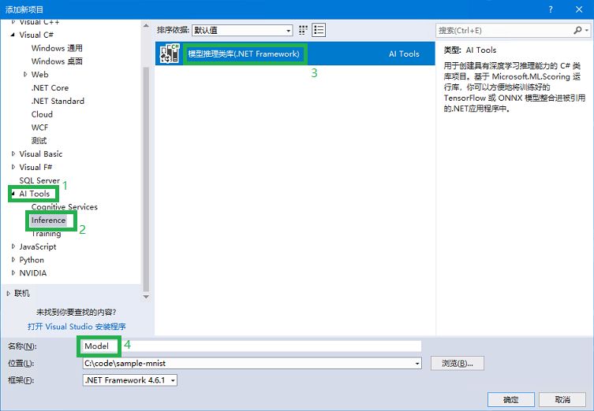This screenshot has height=411, width=594.
Task: Select Cognitive Services under AI Tools
Action: coord(65,207)
